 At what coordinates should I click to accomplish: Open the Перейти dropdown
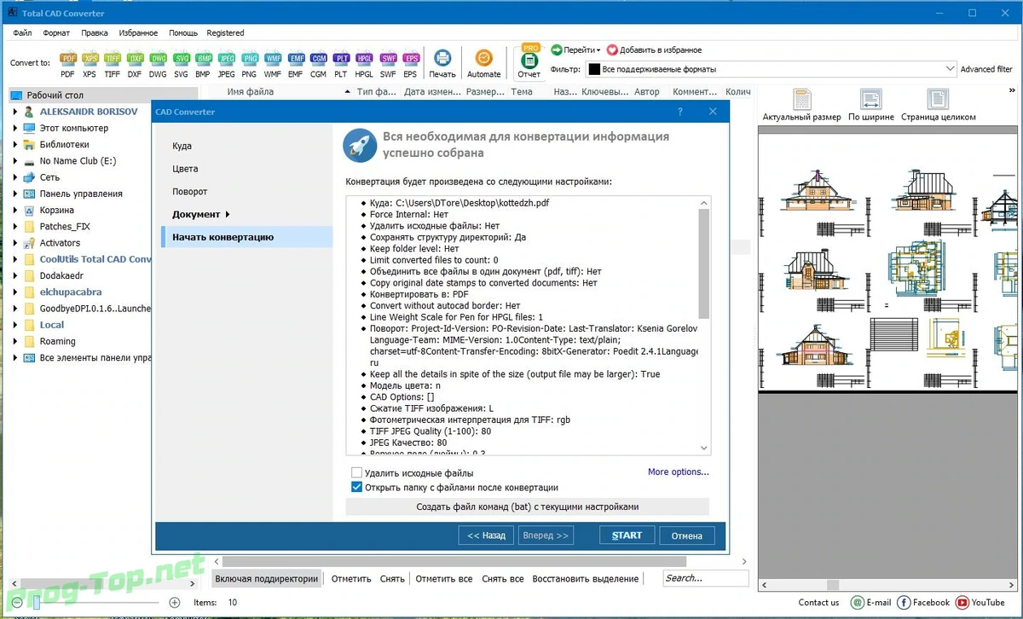pos(575,50)
